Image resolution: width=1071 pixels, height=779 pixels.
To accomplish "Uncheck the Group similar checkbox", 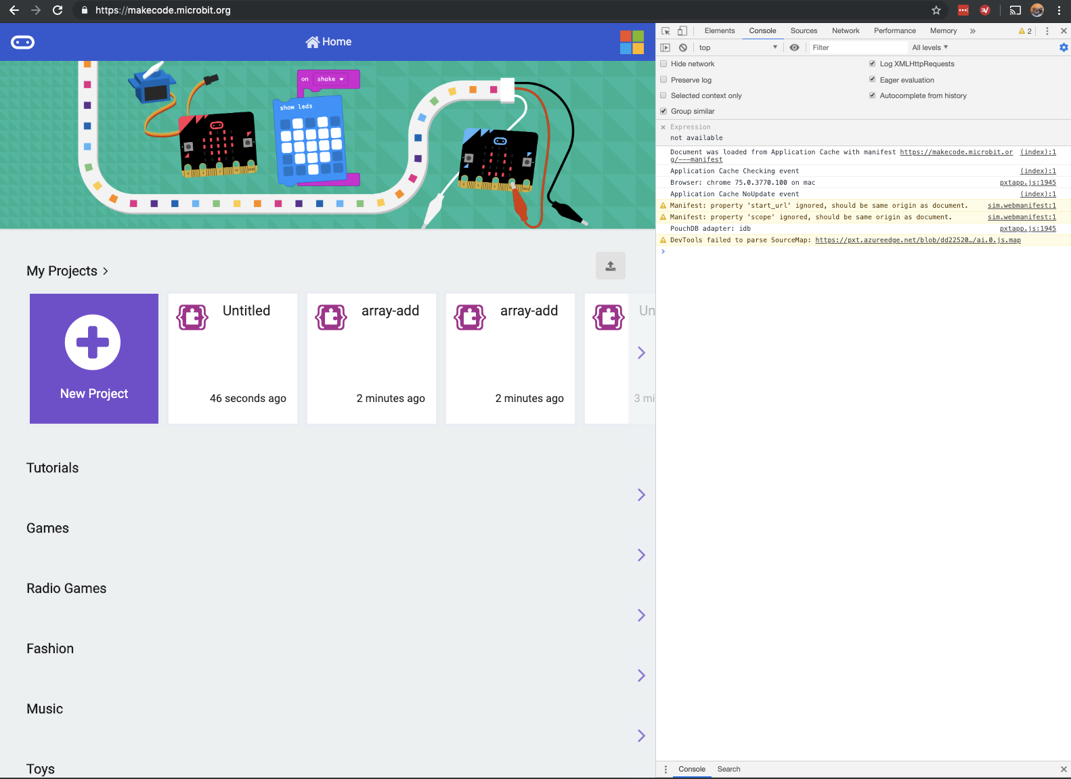I will point(663,111).
